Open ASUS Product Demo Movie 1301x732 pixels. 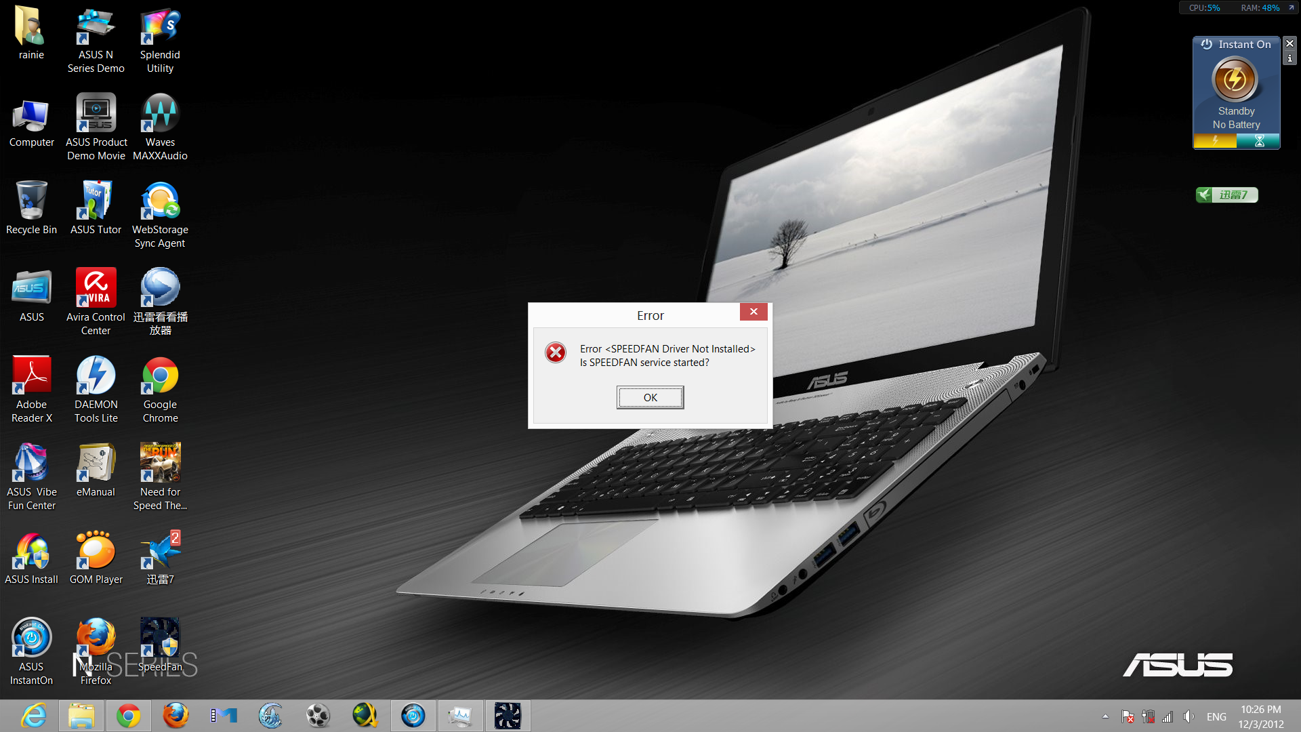(x=96, y=127)
